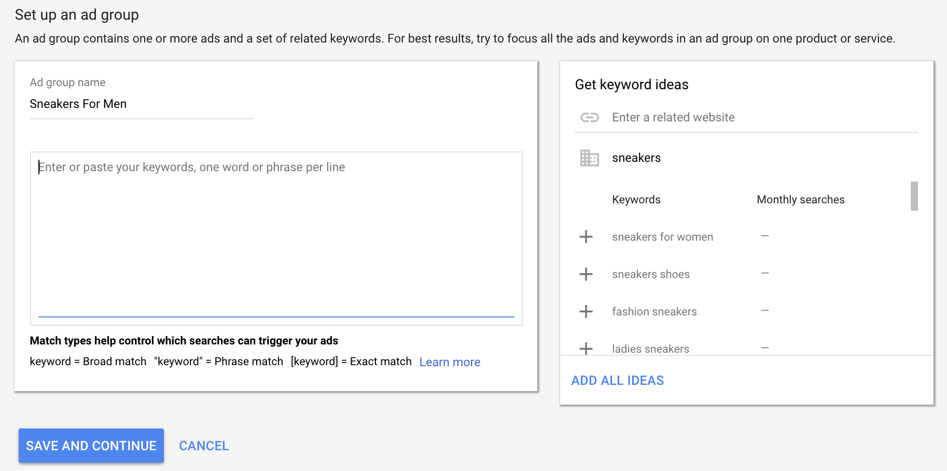This screenshot has height=471, width=947.
Task: Add 'sneakers shoes' keyword with plus icon
Action: (x=586, y=274)
